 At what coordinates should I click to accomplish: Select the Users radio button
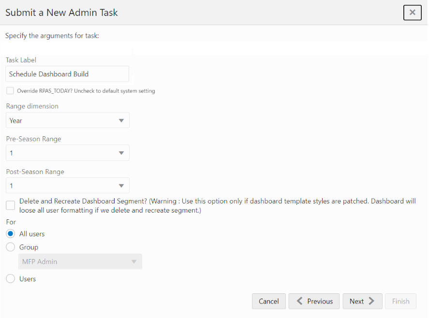point(10,279)
